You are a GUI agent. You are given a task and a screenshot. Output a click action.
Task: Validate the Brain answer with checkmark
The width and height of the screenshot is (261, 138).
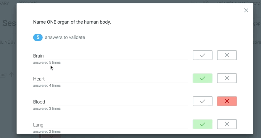[x=203, y=55]
